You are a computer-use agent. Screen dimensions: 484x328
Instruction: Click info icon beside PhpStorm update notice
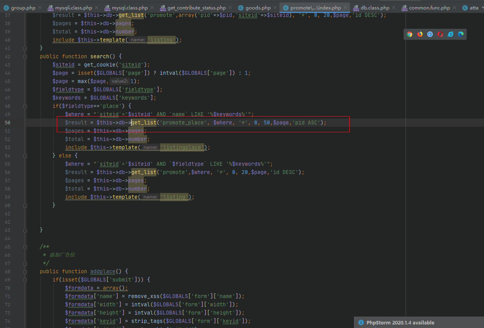point(361,323)
